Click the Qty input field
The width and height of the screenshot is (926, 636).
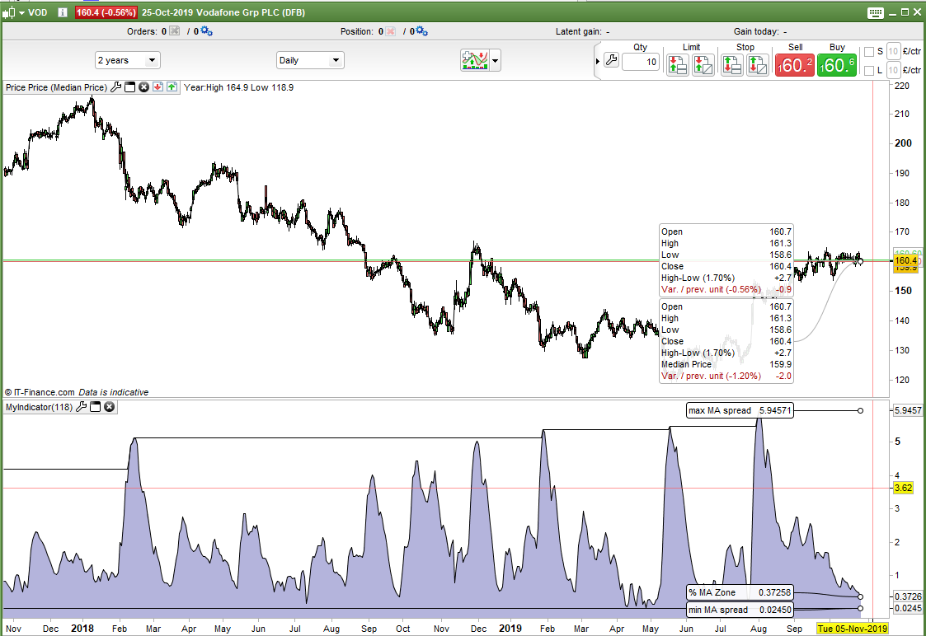(x=640, y=62)
